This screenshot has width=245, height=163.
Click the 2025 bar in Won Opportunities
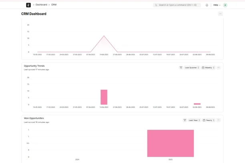[x=171, y=143]
